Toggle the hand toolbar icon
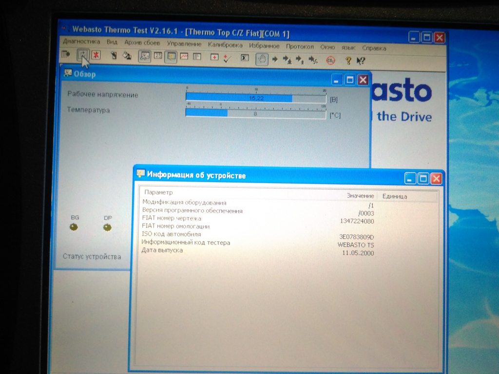Screen dimensions: 499x374 pos(262,59)
